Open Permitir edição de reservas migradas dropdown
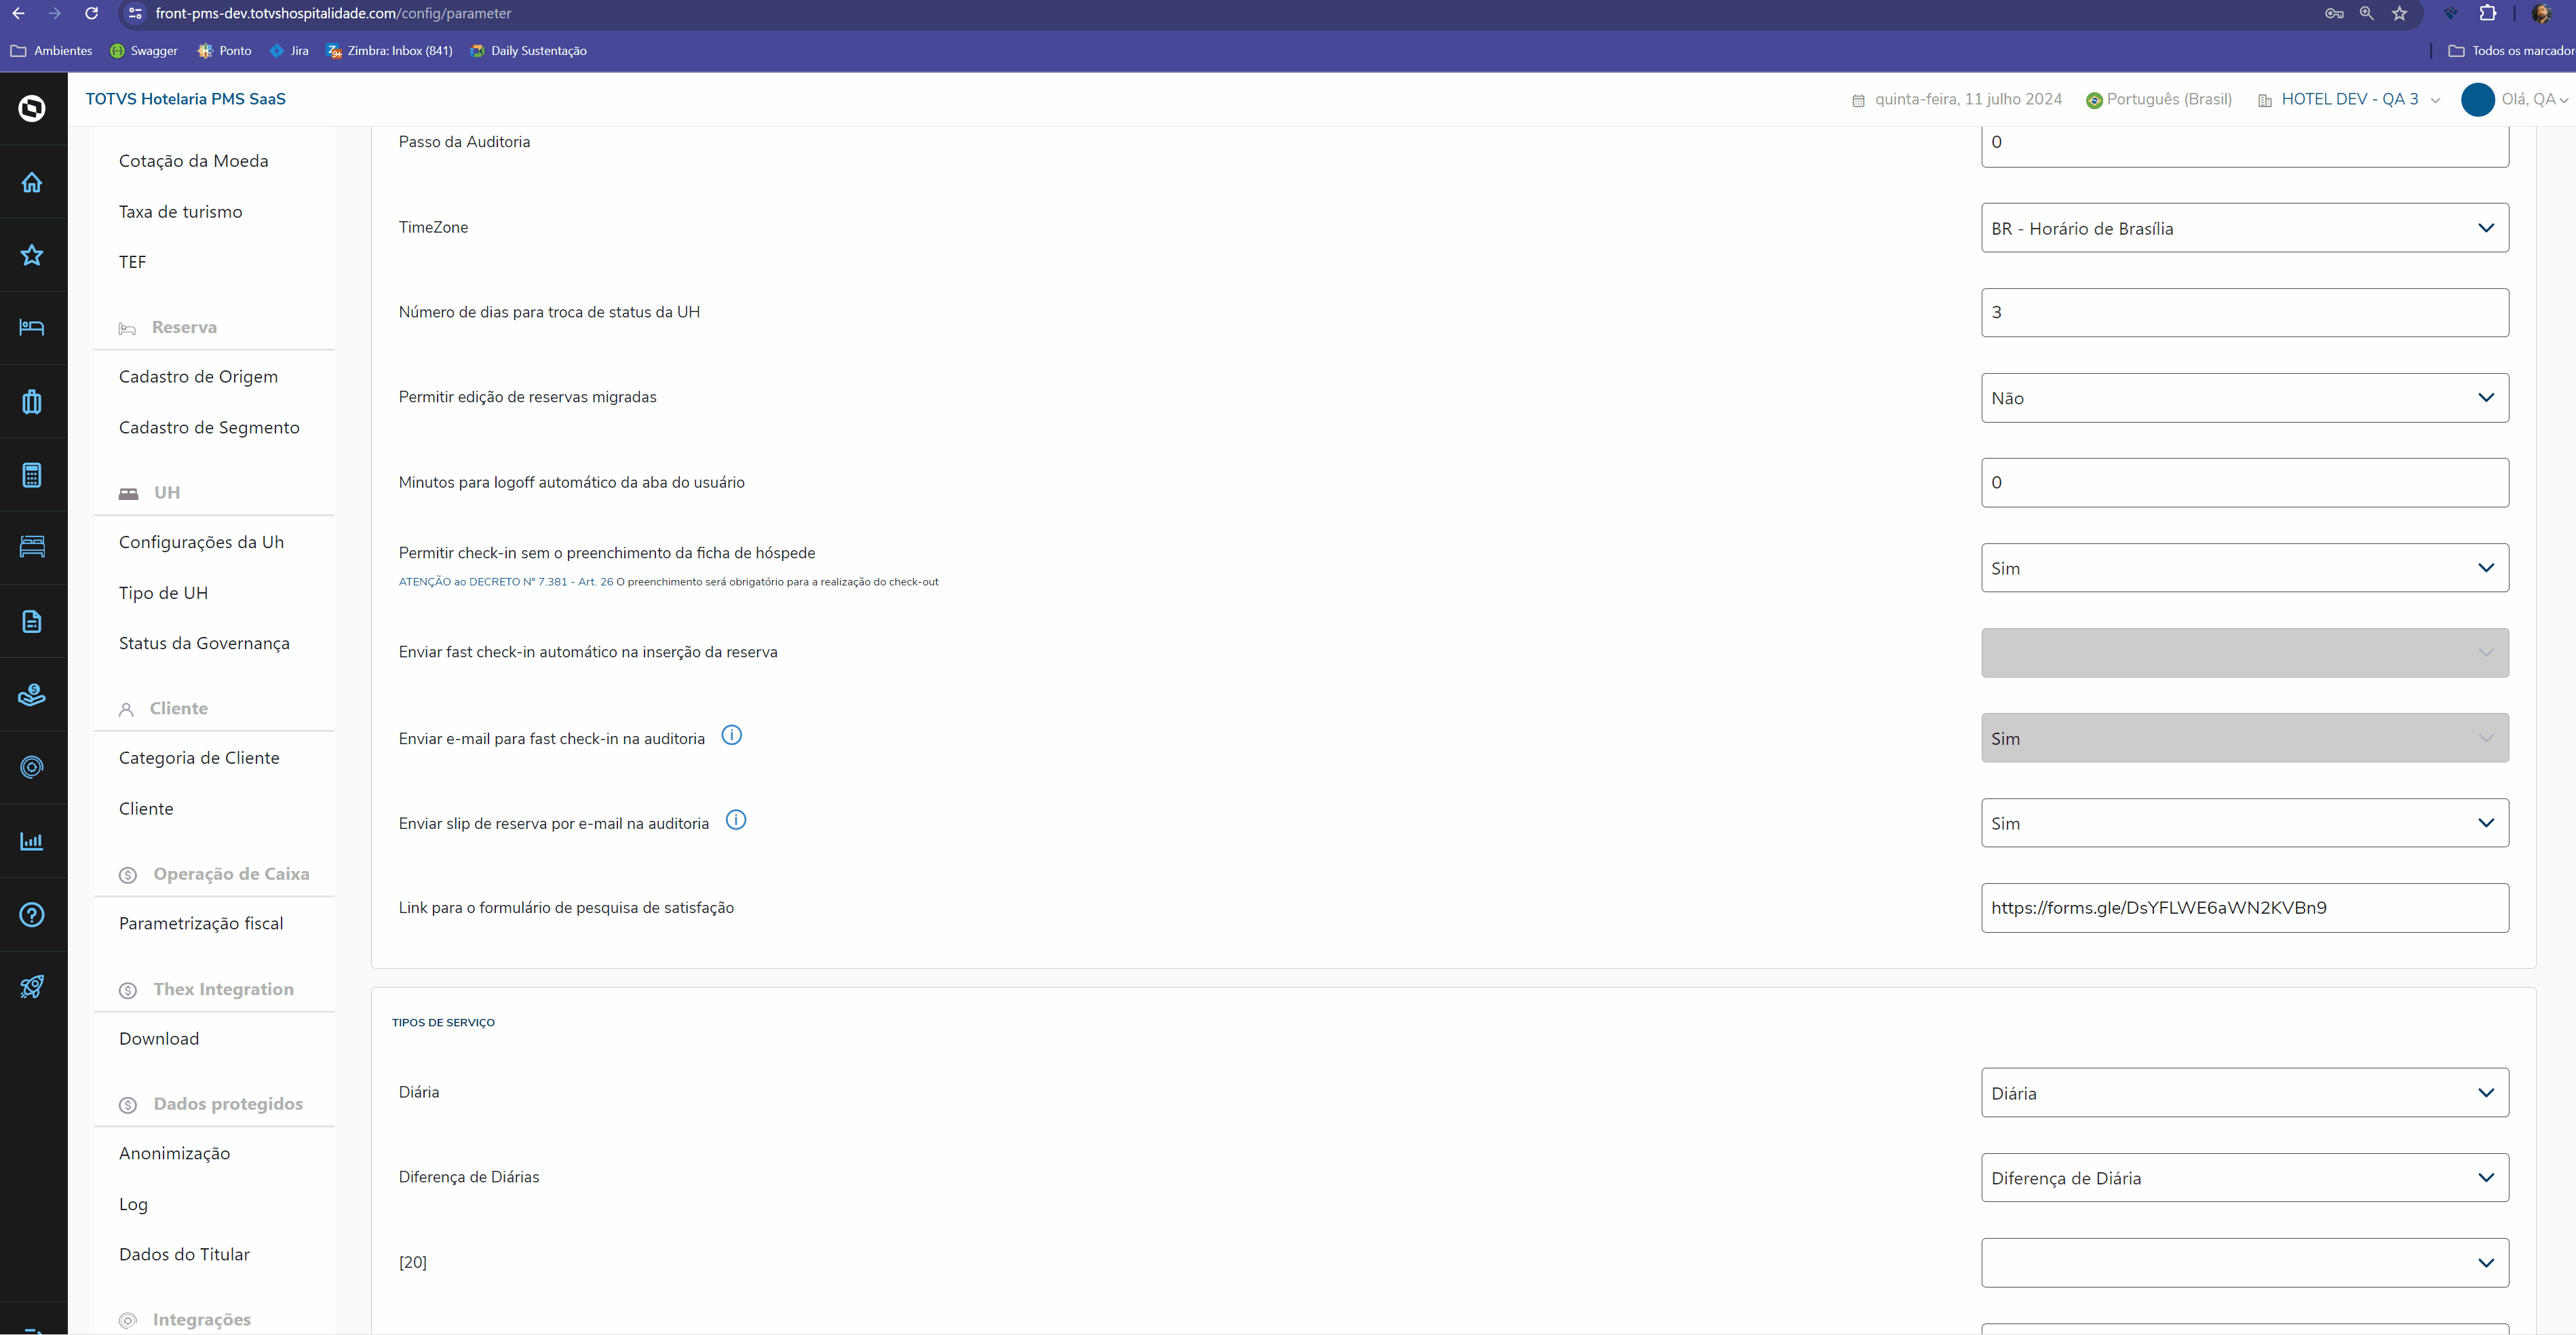 2243,398
